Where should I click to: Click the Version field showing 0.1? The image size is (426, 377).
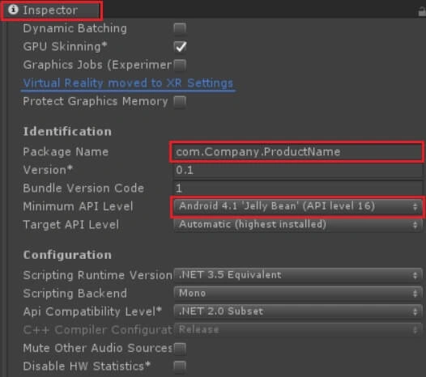(298, 171)
